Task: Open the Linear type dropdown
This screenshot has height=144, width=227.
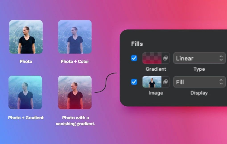Action: tap(199, 58)
